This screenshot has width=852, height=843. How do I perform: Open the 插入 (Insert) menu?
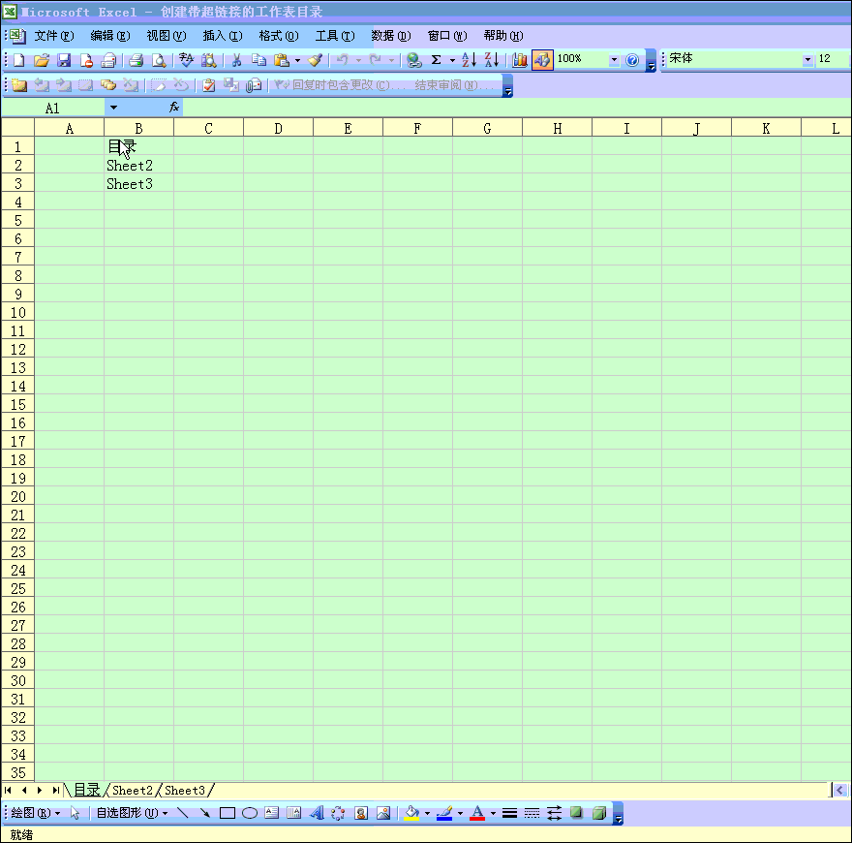pos(222,36)
